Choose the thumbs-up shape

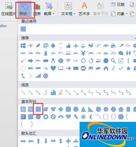pos(68,46)
